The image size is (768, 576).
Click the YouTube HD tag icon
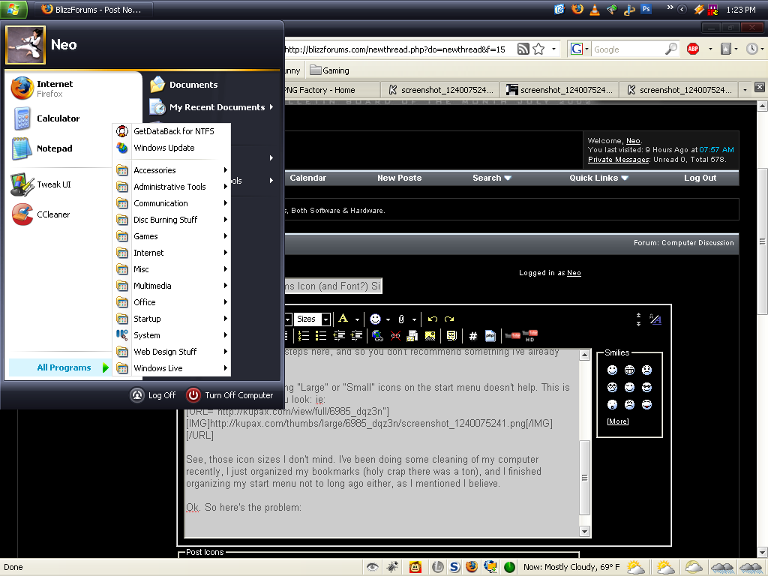(x=531, y=336)
